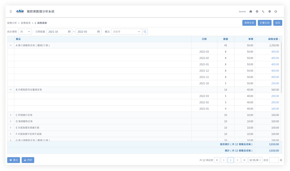Click start date field 2021-10
Viewport: 290px width, 171px height.
(59, 32)
